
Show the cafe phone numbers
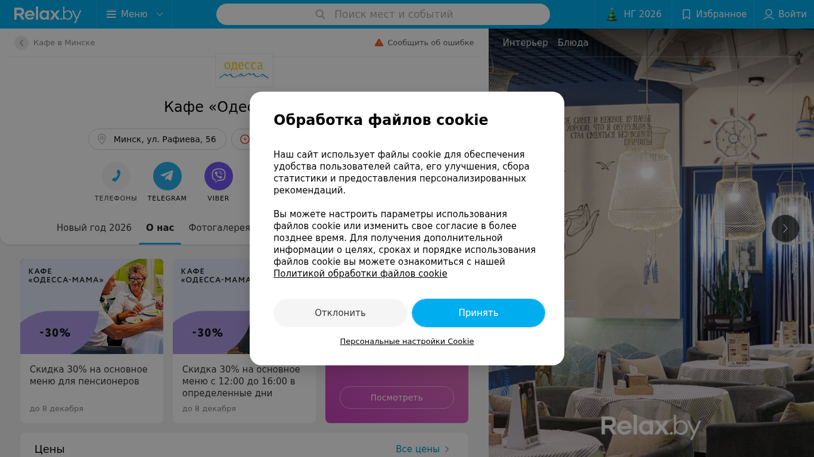click(x=116, y=176)
